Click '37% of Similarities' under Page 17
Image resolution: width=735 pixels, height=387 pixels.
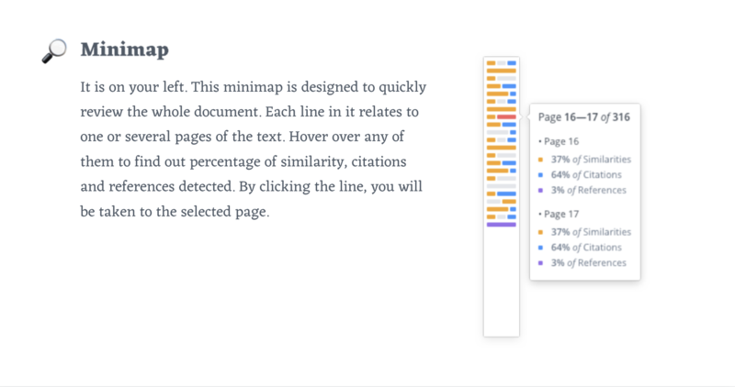(x=591, y=232)
